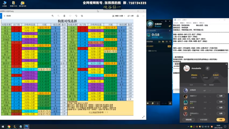Open the Edit & Create dropdown
This screenshot has height=129, width=229.
119,16
